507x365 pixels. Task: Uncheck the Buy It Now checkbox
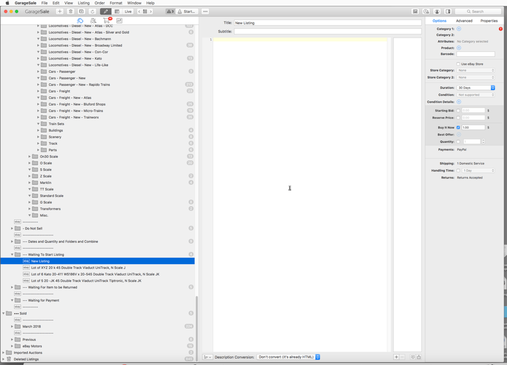click(458, 127)
